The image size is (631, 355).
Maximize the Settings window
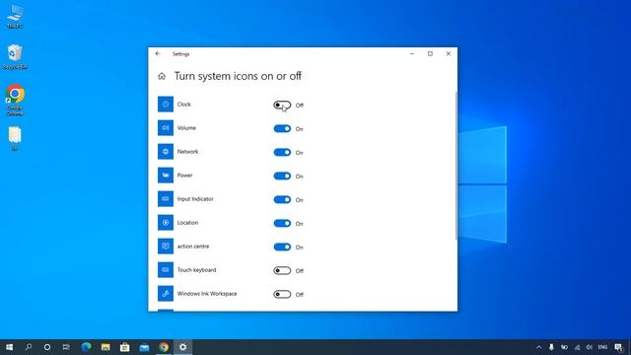point(430,53)
